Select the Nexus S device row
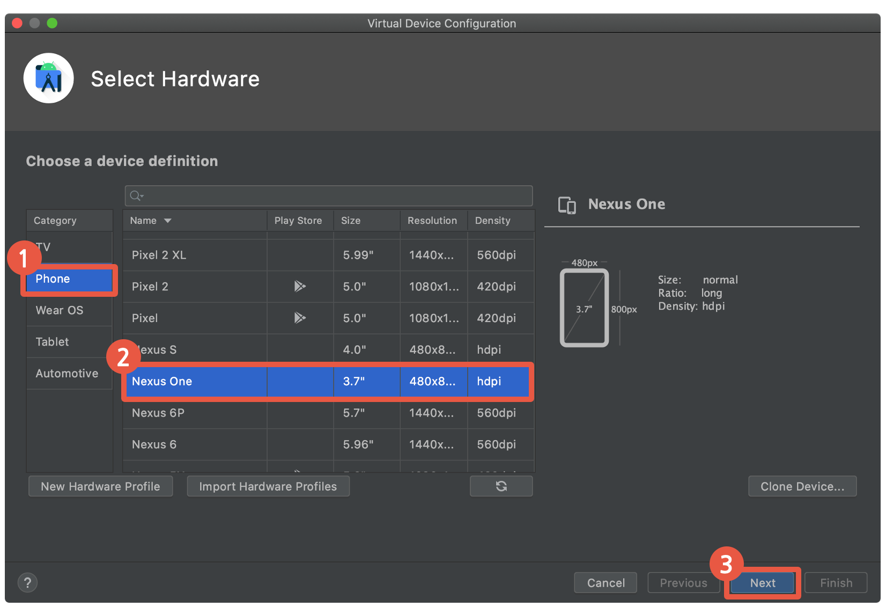The height and width of the screenshot is (614, 886). (328, 350)
